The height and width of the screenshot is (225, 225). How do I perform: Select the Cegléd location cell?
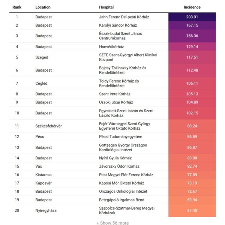tap(42, 83)
